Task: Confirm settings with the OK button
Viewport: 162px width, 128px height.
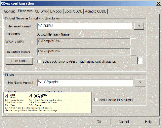Action: click(99, 122)
